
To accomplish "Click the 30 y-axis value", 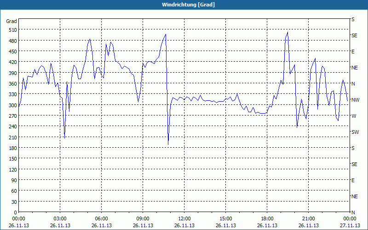I will click(x=14, y=202).
